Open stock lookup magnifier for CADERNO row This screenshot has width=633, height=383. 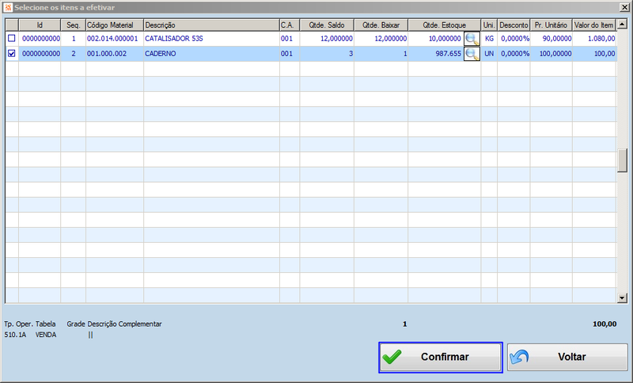(x=472, y=54)
